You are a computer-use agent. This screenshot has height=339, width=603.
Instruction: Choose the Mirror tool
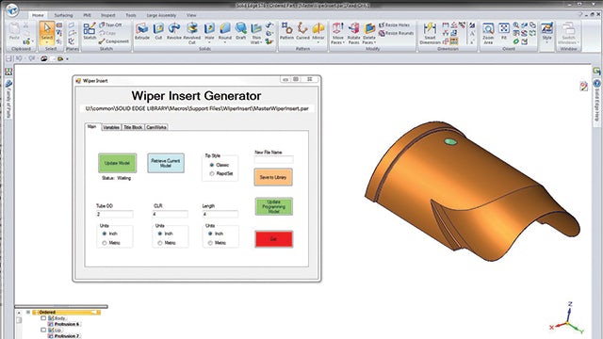tap(318, 31)
